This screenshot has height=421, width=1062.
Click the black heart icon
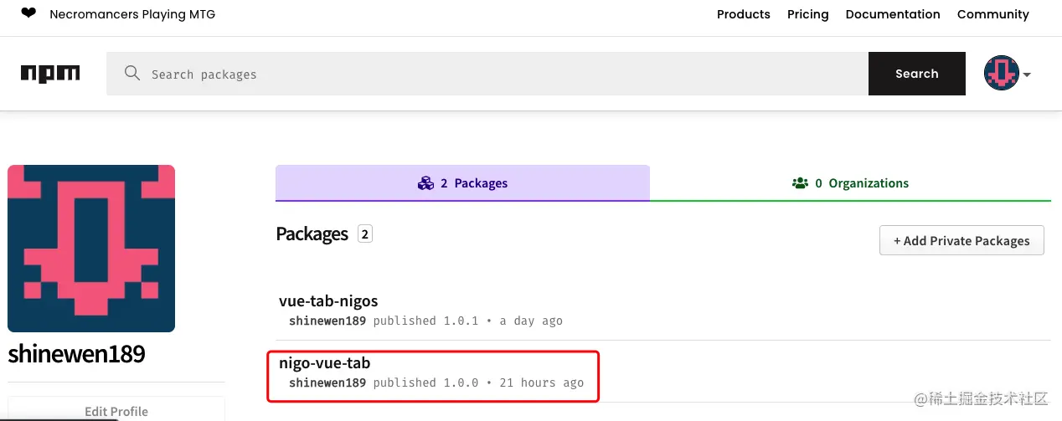[28, 13]
